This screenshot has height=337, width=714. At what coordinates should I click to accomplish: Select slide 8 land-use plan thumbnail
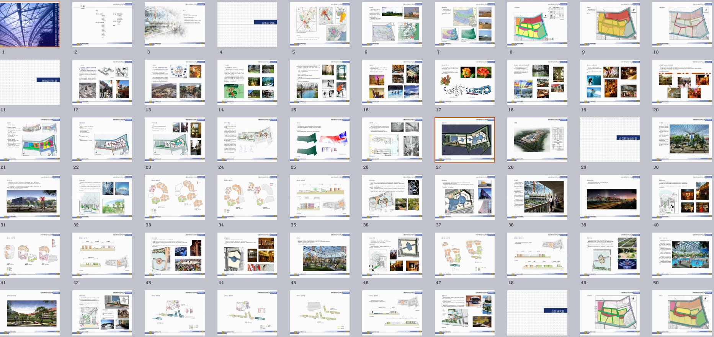click(x=538, y=24)
